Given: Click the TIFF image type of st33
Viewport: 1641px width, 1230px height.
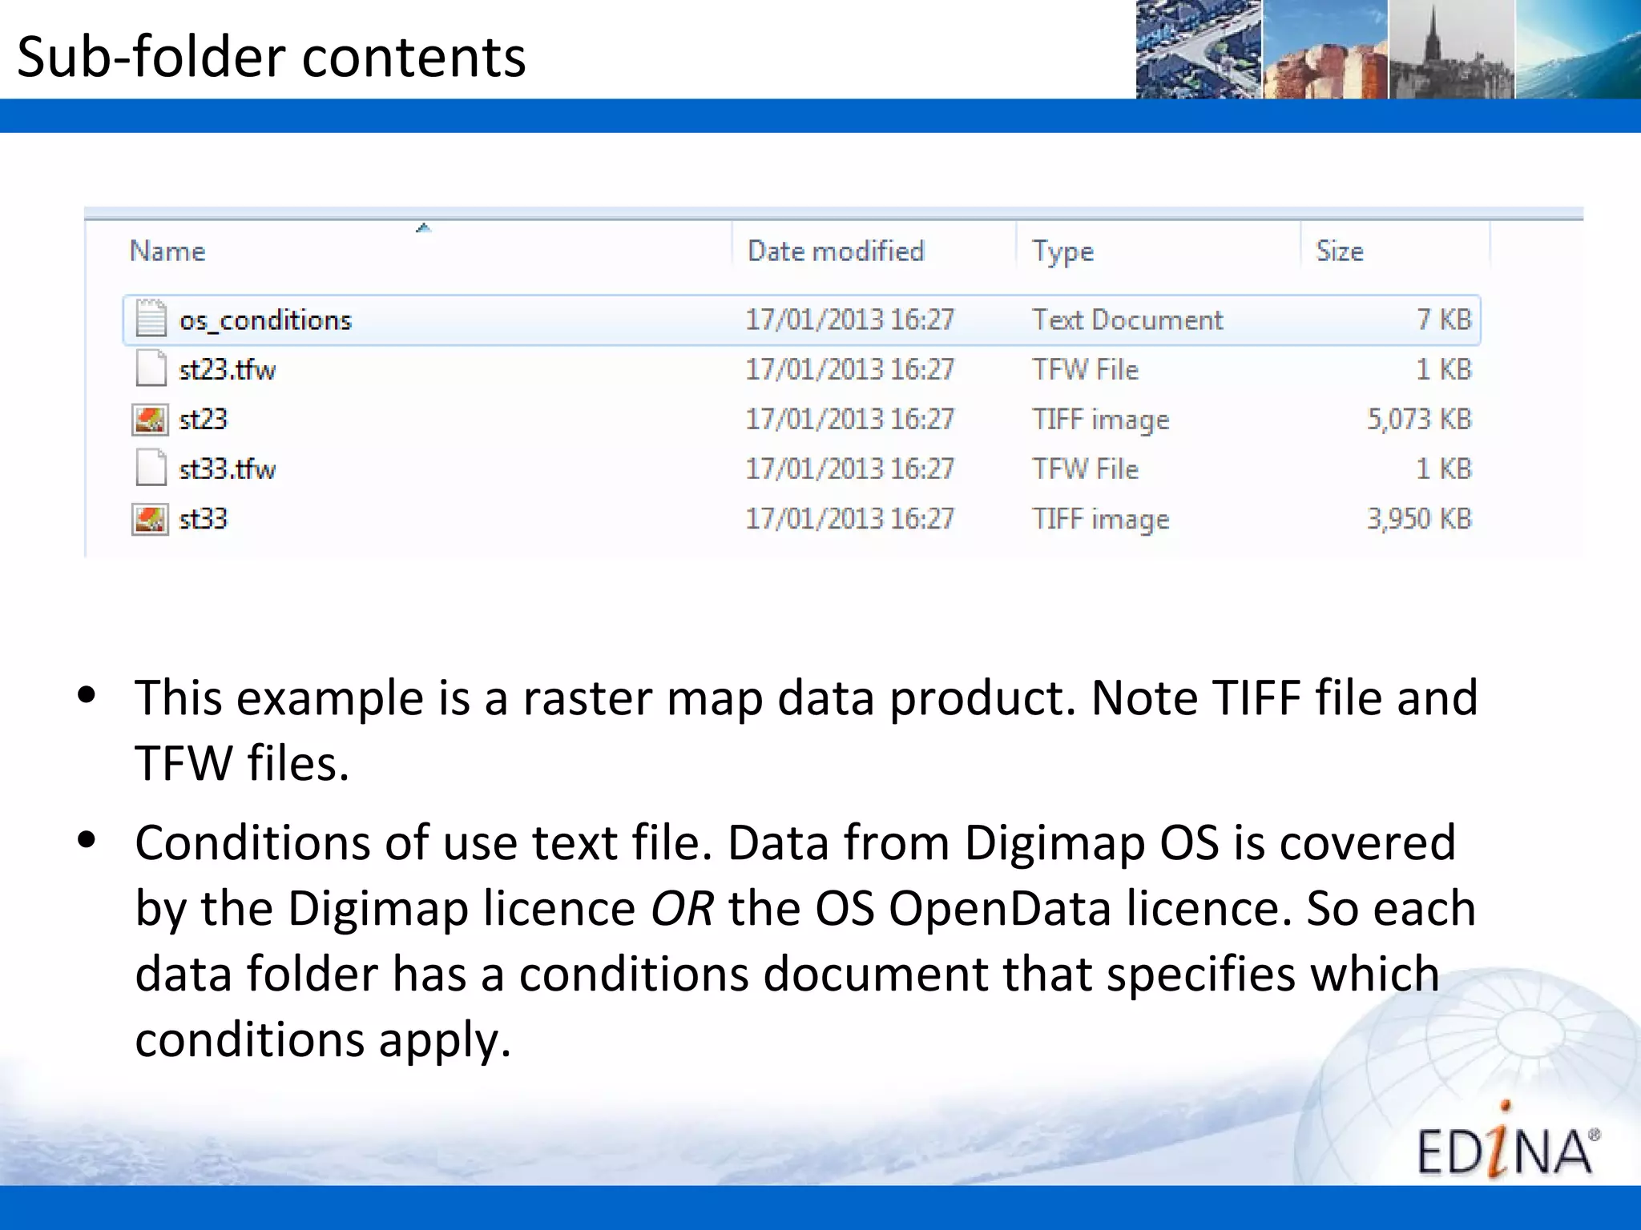Looking at the screenshot, I should pyautogui.click(x=1100, y=520).
